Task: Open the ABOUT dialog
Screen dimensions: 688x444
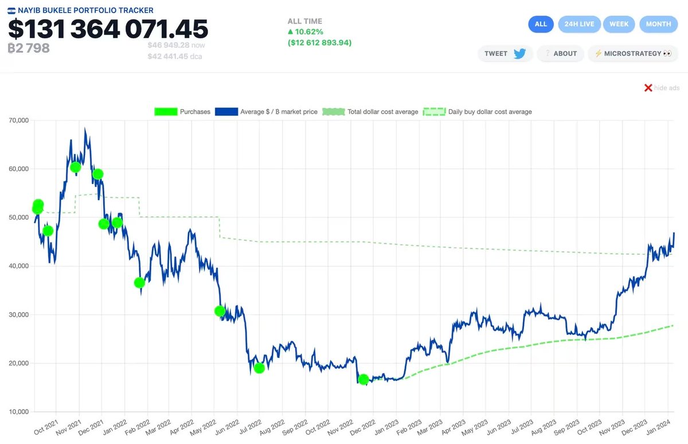Action: 560,53
